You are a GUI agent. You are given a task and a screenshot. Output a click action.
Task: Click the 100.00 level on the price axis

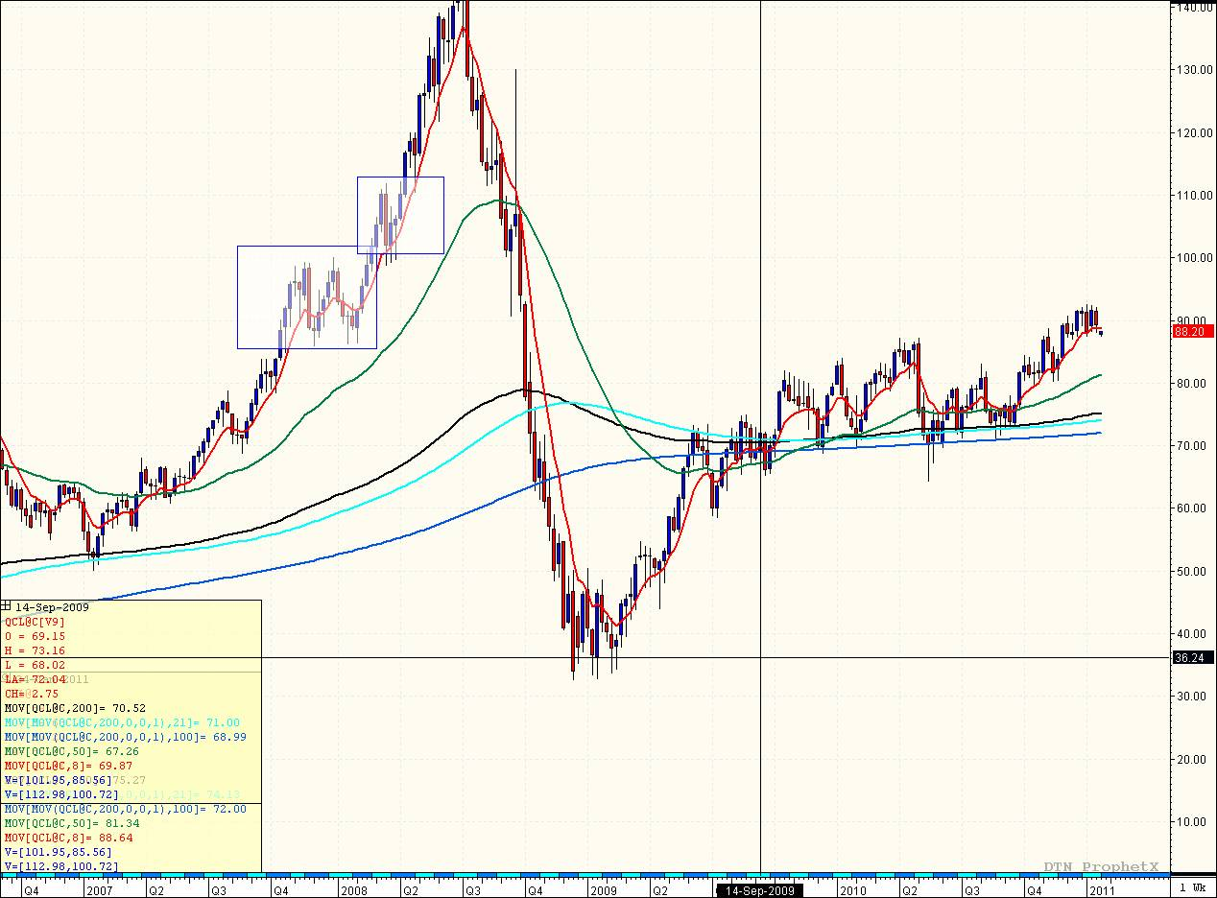[1193, 257]
